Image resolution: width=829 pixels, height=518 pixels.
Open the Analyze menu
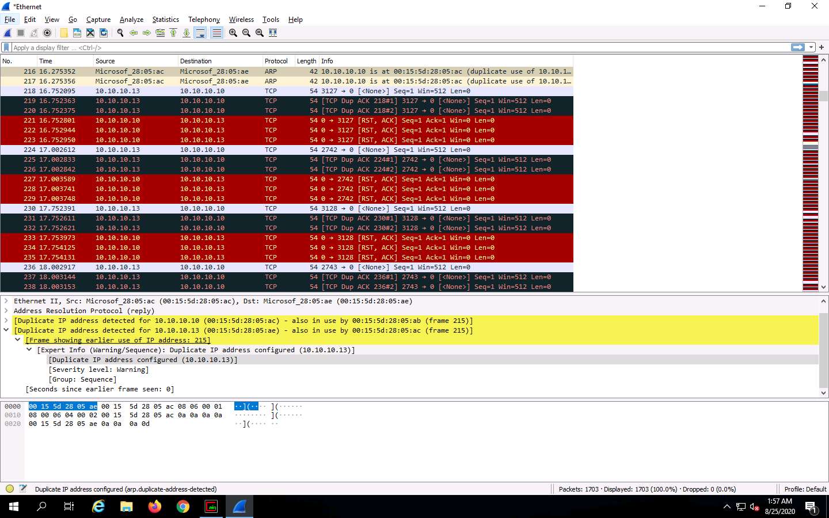pos(131,20)
